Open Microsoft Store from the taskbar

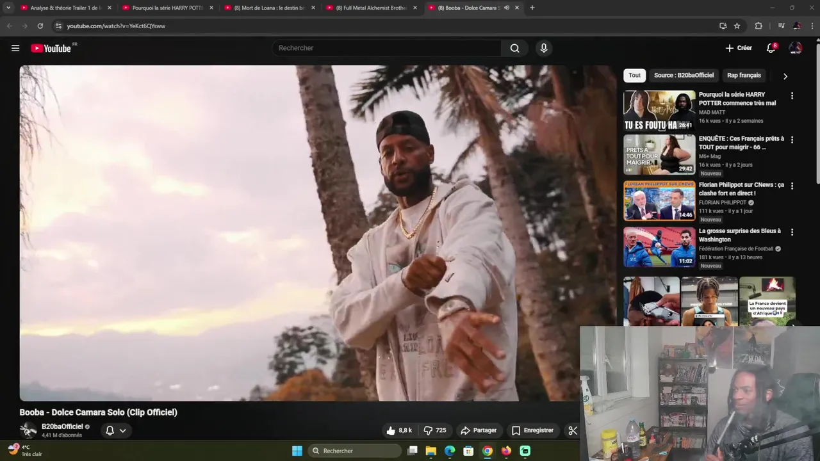[x=468, y=451]
